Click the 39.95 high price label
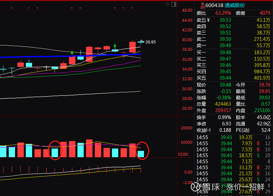Screen dimensions: 273x196 (150, 42)
